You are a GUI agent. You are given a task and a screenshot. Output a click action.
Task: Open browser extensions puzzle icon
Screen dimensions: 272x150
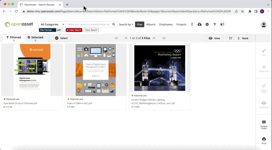point(250,11)
